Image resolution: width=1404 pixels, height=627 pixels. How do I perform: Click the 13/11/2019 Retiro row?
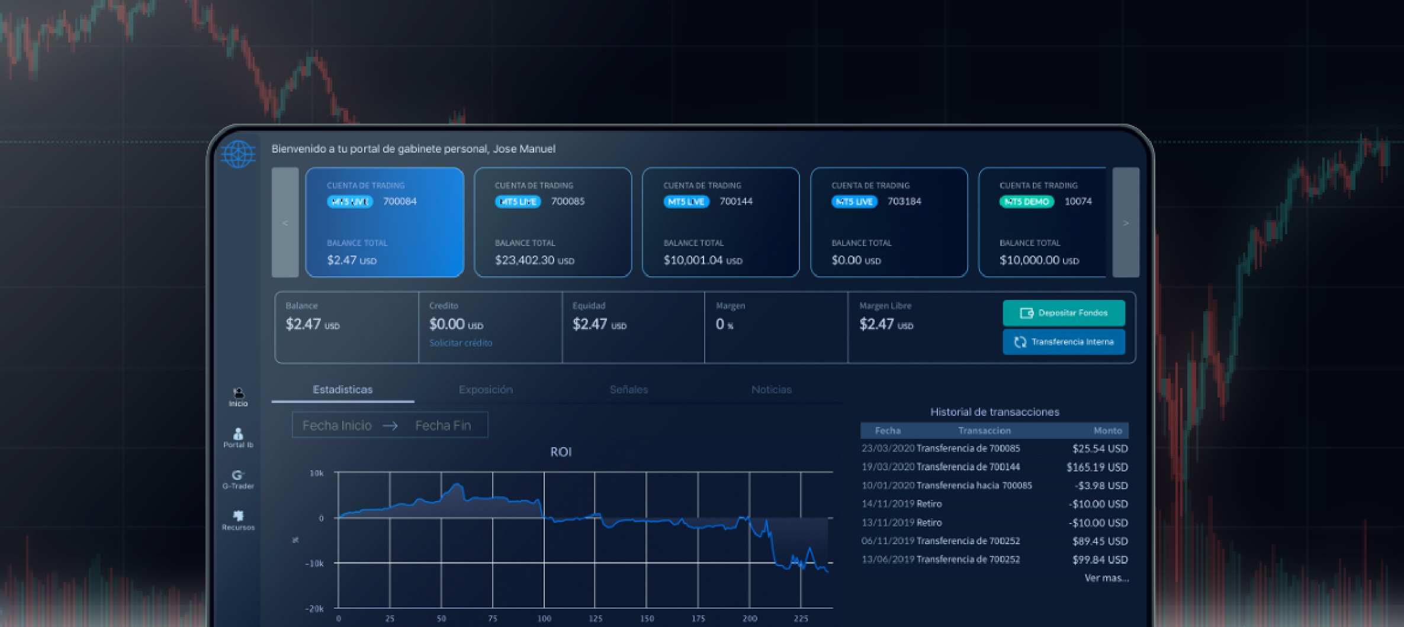click(994, 522)
